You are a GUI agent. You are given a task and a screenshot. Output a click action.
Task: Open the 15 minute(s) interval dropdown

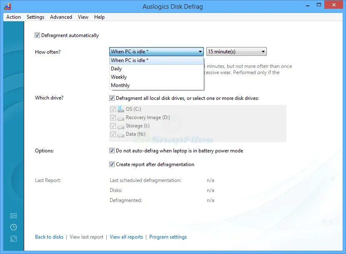[236, 52]
